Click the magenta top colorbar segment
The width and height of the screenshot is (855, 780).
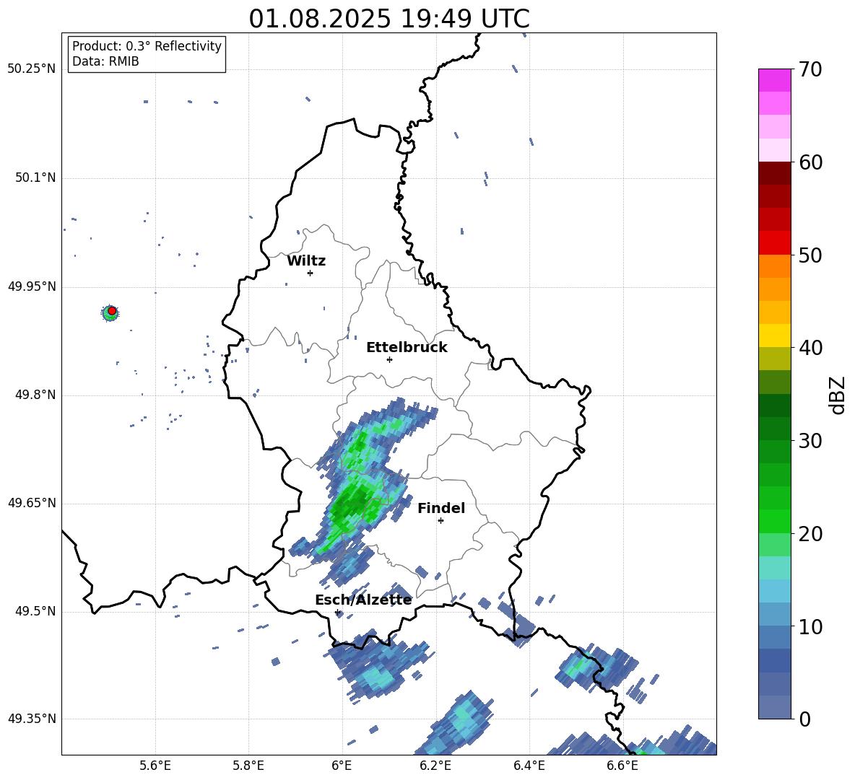coord(774,80)
